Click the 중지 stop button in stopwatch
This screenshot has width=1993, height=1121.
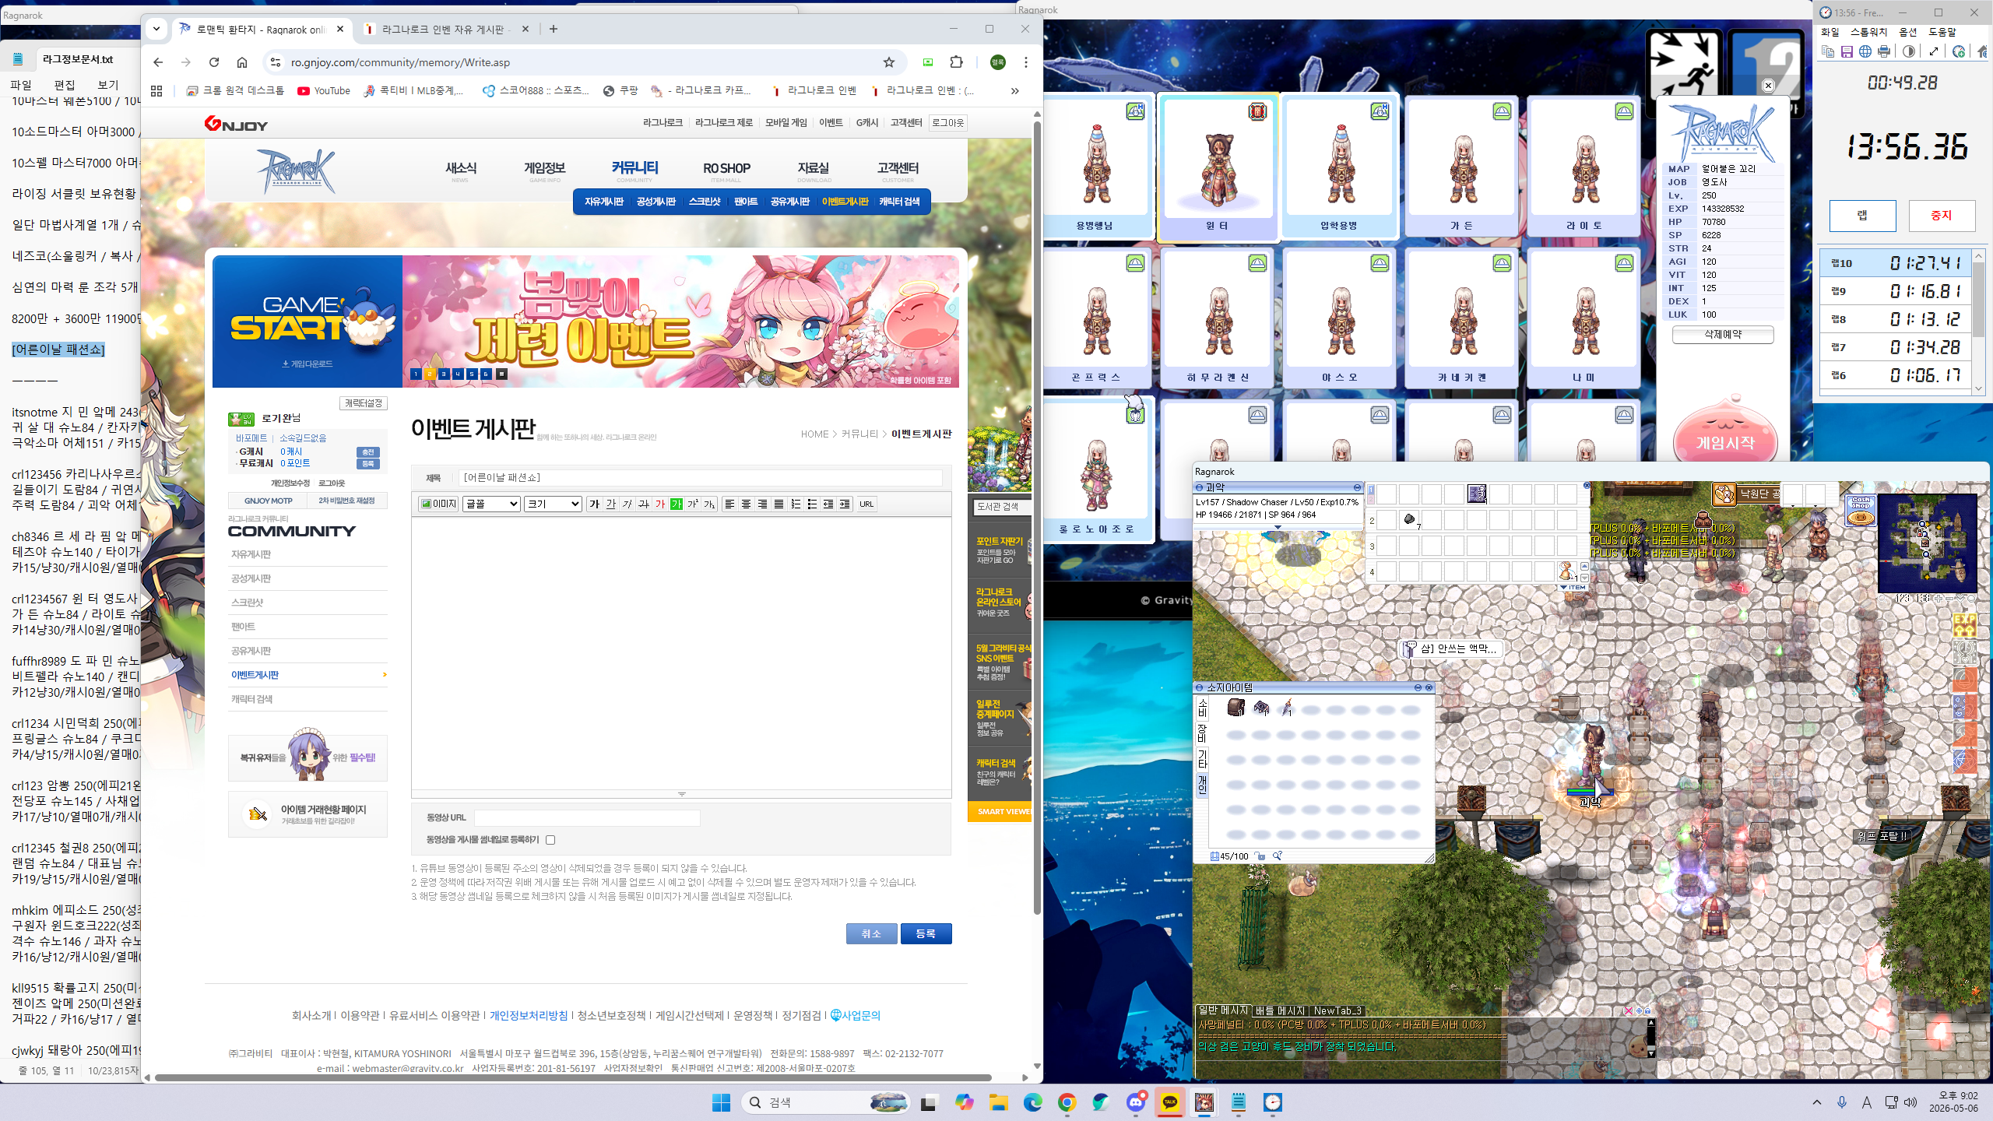1942,216
